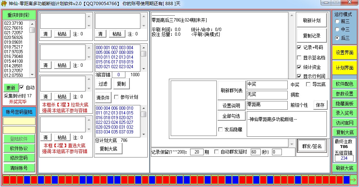Click the 过滤 filter button
Viewport: 359px width, 187px height.
coord(103,84)
